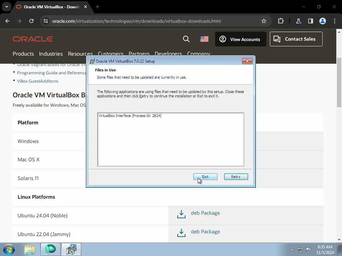
Task: Open the VBox GuestAdditons link
Action: coord(37,81)
